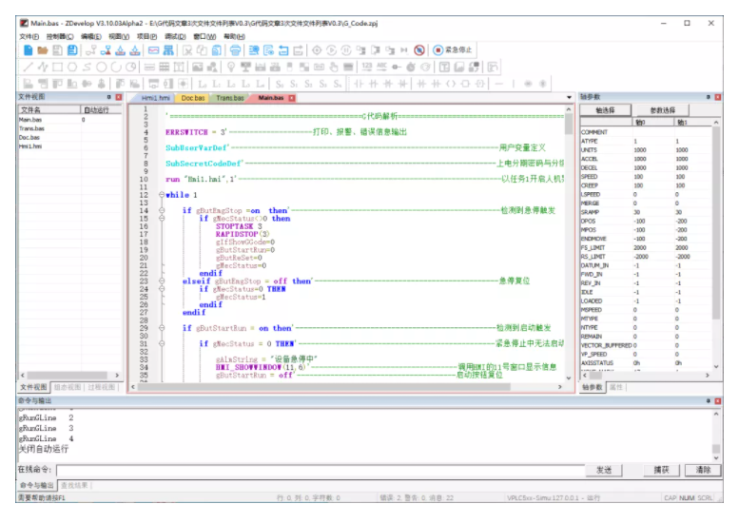This screenshot has width=739, height=523.
Task: Close the Main.bas editor tab
Action: (x=292, y=98)
